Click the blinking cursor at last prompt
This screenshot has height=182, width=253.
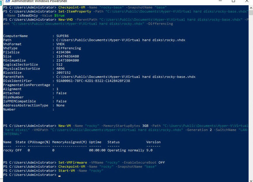click(x=59, y=175)
